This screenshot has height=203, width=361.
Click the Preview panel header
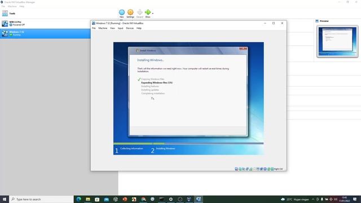(x=324, y=21)
